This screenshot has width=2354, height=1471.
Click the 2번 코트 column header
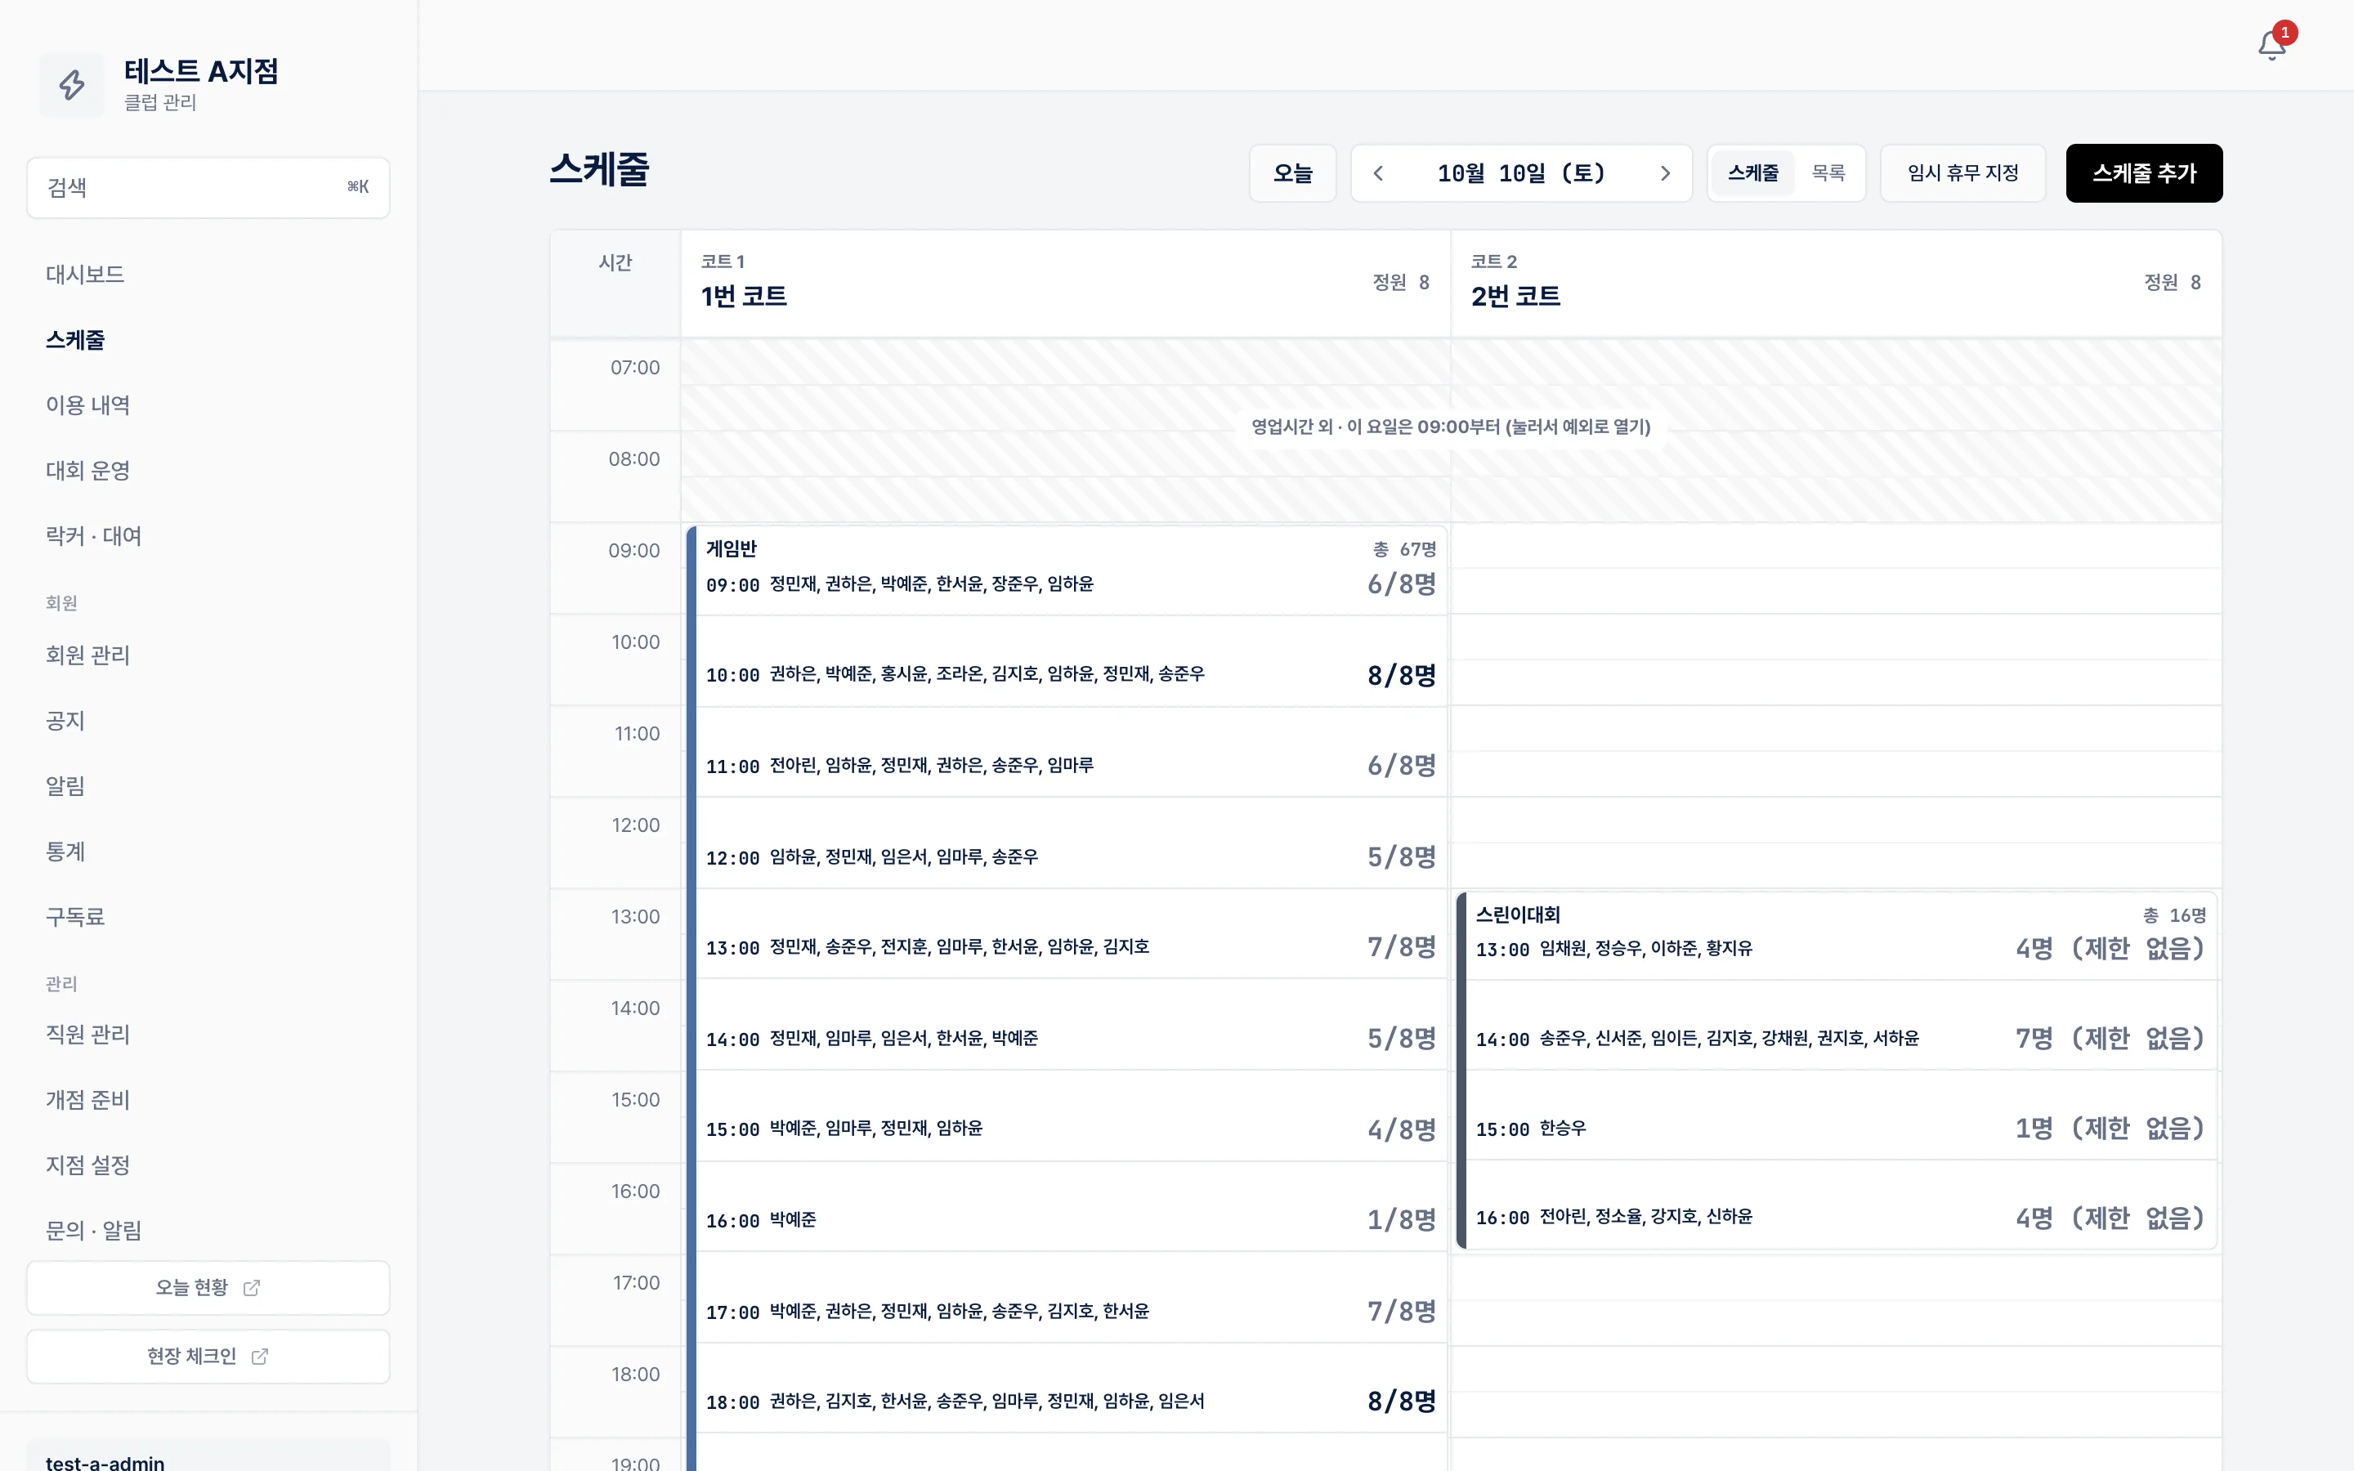pyautogui.click(x=1837, y=283)
